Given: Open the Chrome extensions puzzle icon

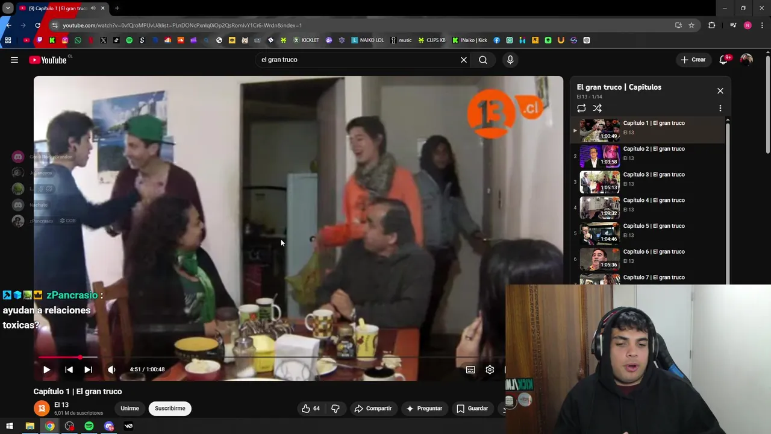Looking at the screenshot, I should point(712,25).
